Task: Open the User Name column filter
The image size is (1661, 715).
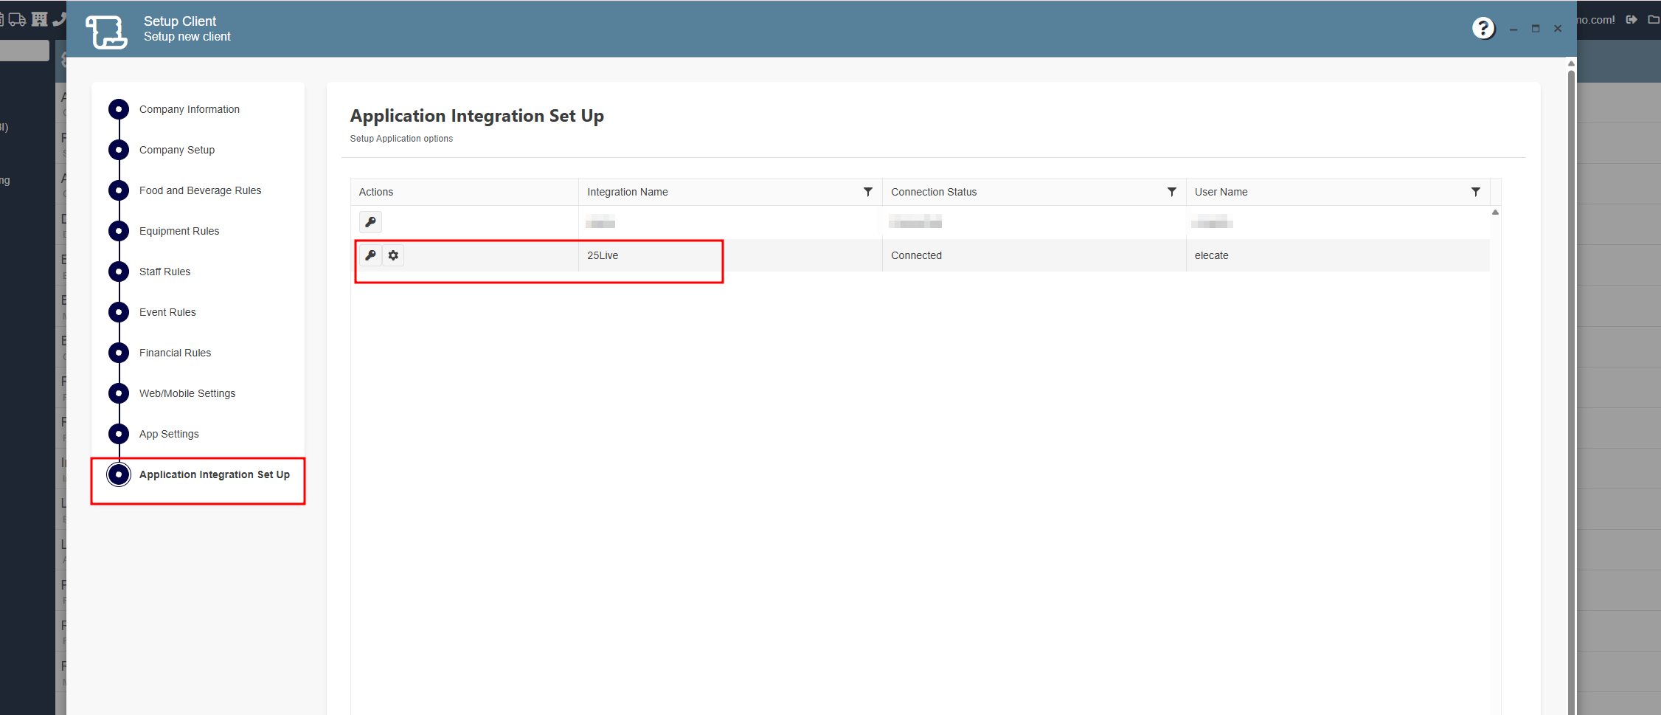Action: tap(1476, 192)
